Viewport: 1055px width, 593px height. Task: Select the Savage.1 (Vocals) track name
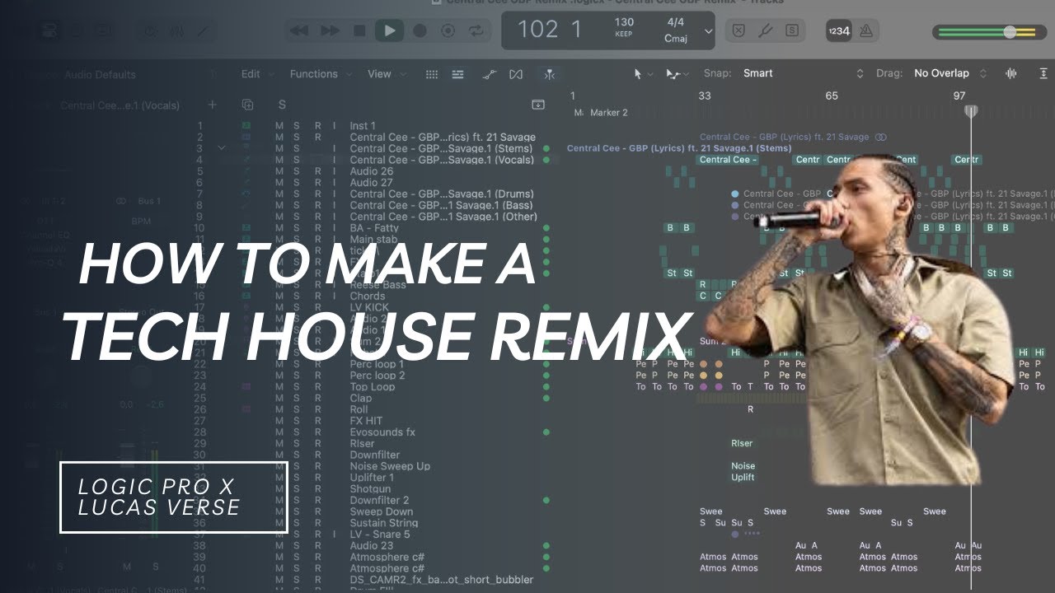point(442,160)
